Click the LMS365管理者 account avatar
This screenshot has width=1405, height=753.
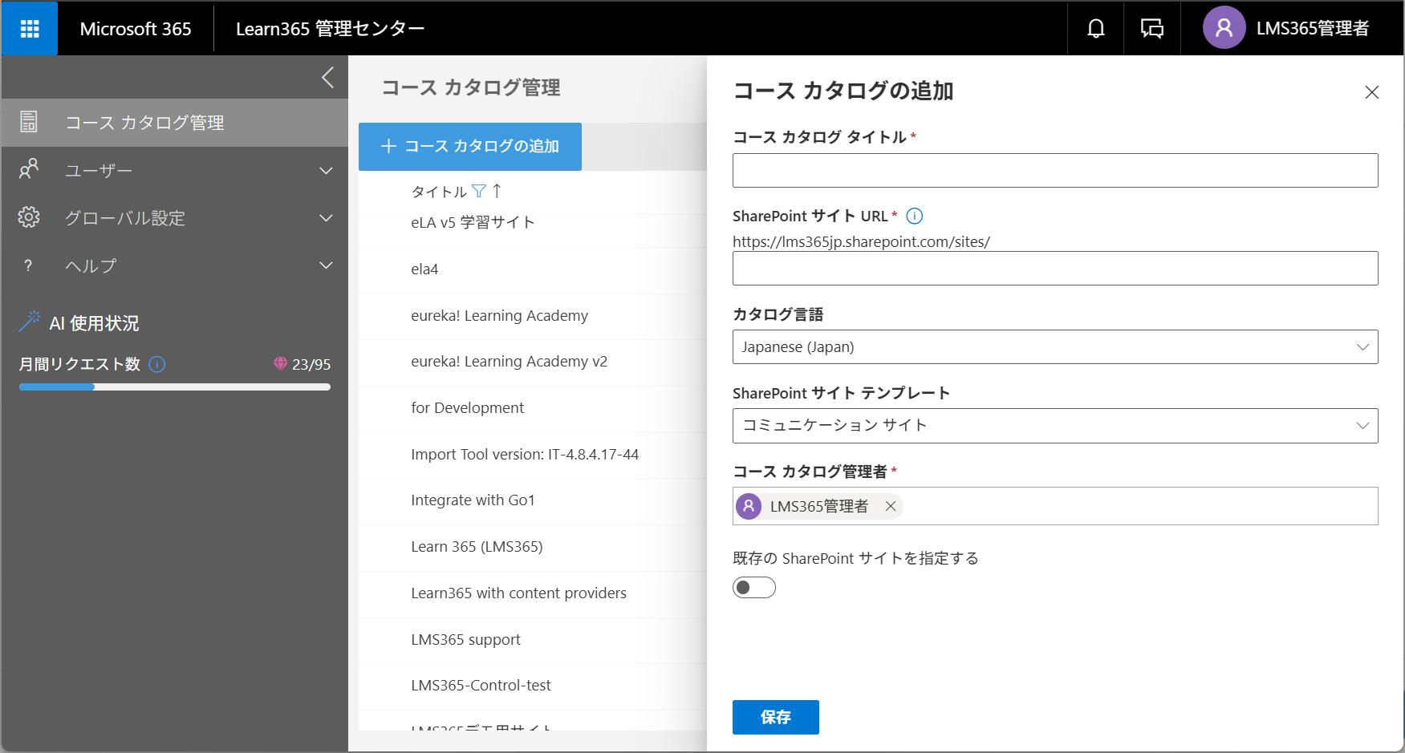(x=1224, y=28)
